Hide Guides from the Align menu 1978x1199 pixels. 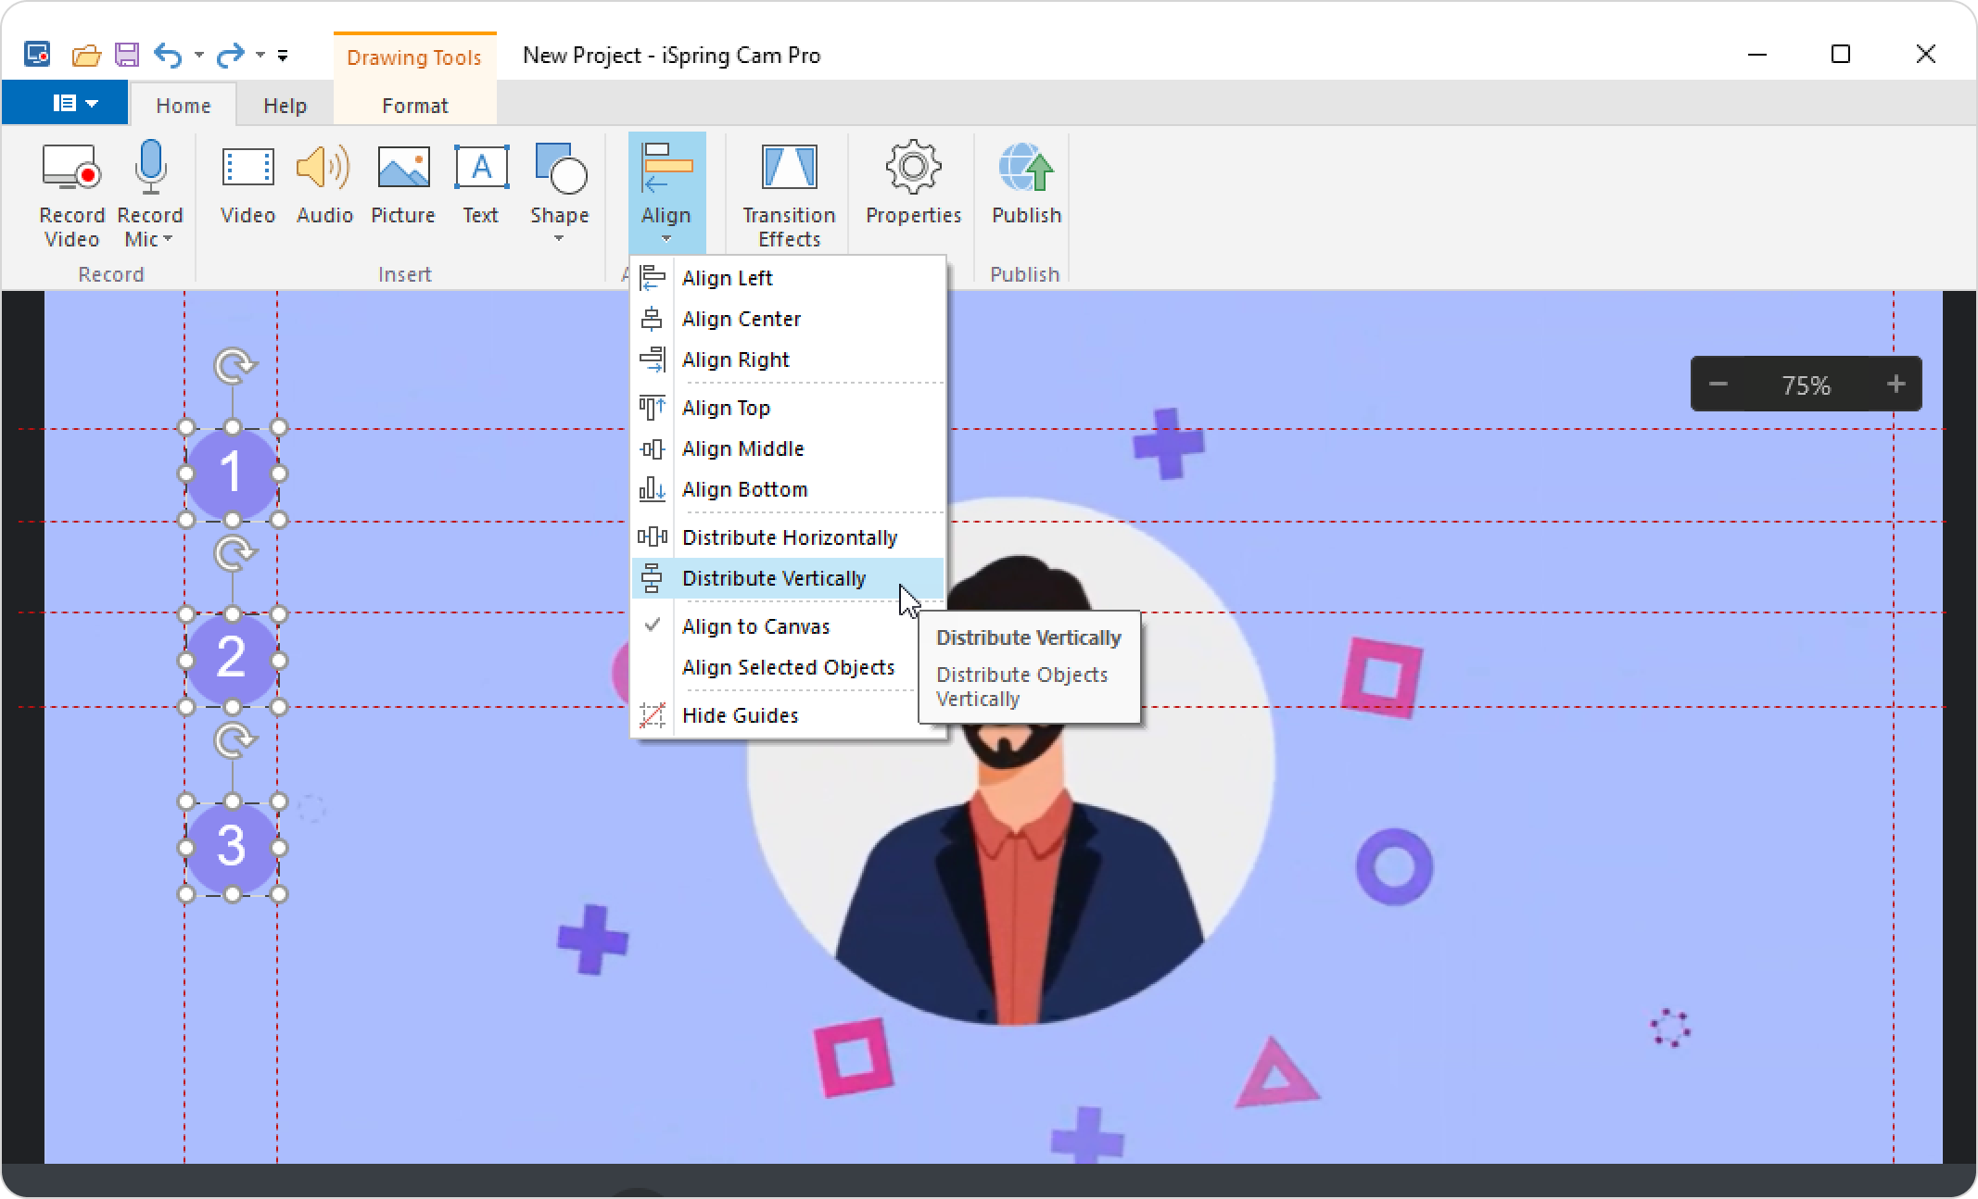click(x=740, y=715)
